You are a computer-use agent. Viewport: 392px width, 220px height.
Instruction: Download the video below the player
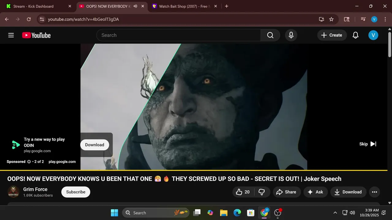348,192
